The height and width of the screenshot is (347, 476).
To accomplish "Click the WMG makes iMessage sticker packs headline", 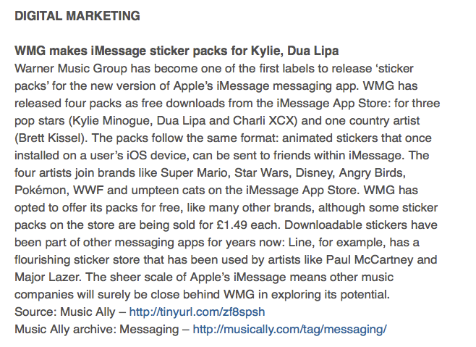I will click(x=177, y=51).
